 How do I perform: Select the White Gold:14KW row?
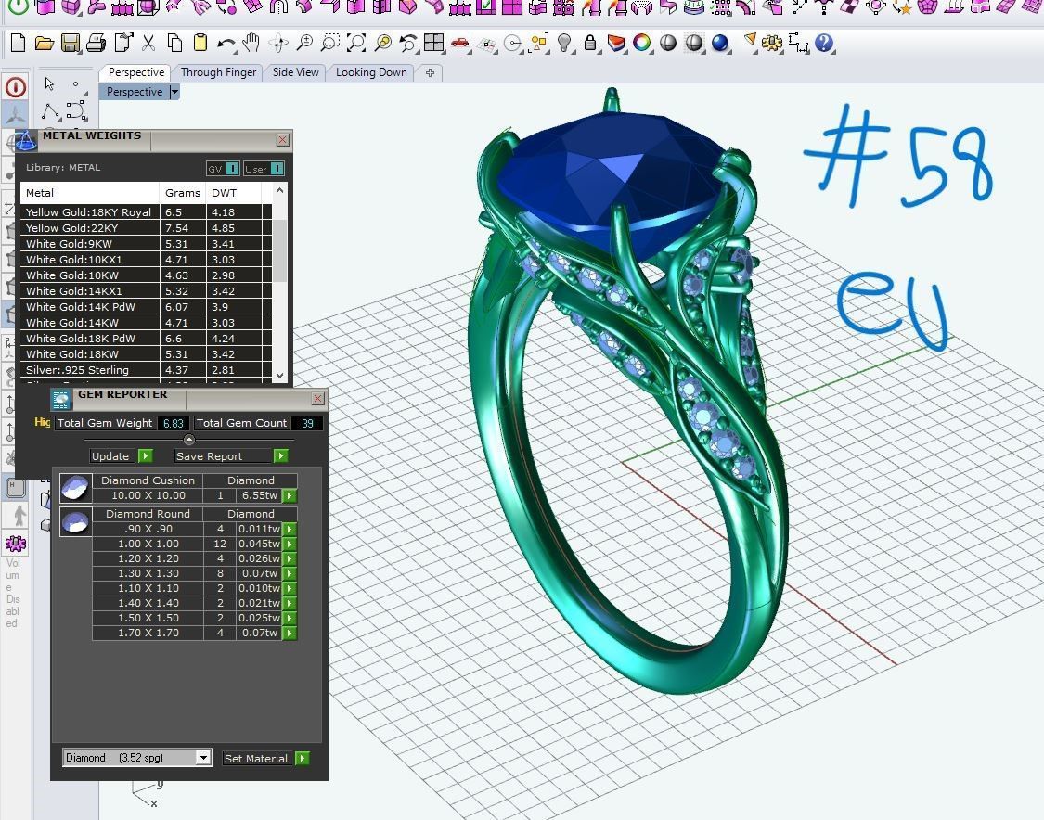coord(146,323)
